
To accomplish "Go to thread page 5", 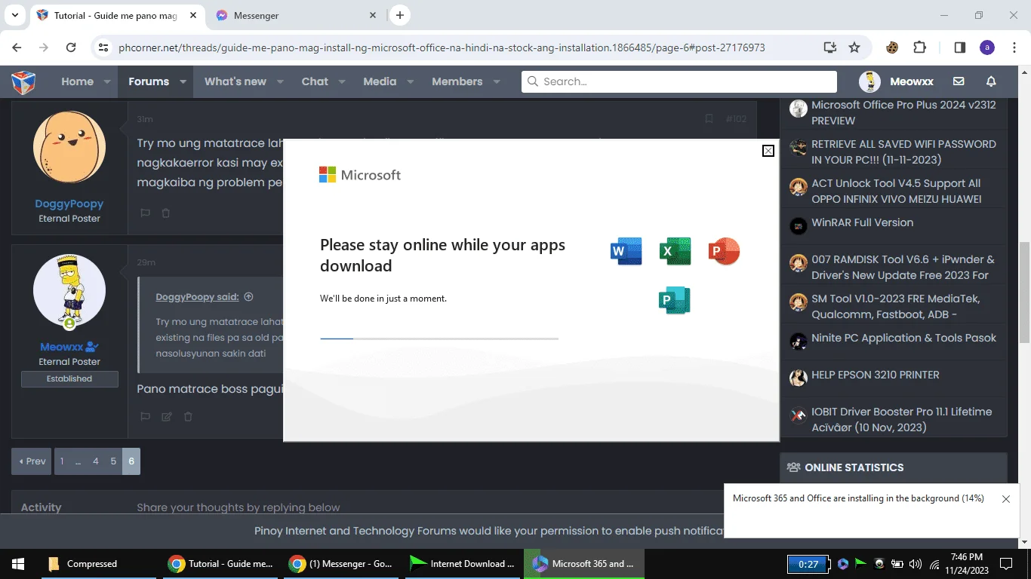I will pyautogui.click(x=113, y=461).
